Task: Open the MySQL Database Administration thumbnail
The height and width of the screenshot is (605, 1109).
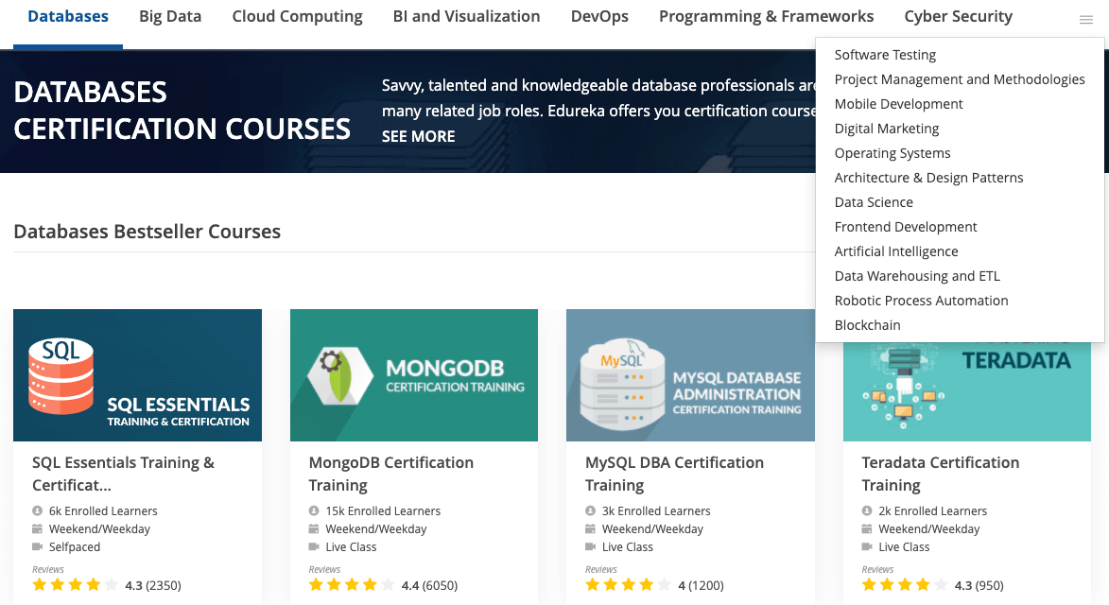Action: tap(690, 375)
